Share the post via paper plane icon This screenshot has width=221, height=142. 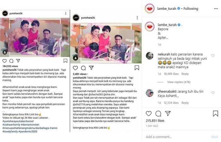(168, 113)
